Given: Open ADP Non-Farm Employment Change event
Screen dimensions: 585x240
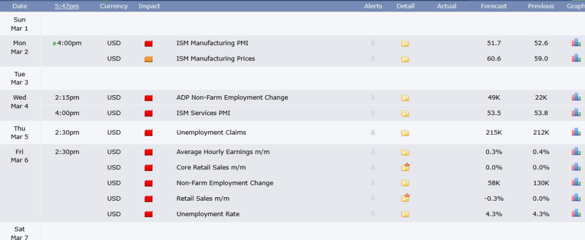Looking at the screenshot, I should [232, 97].
